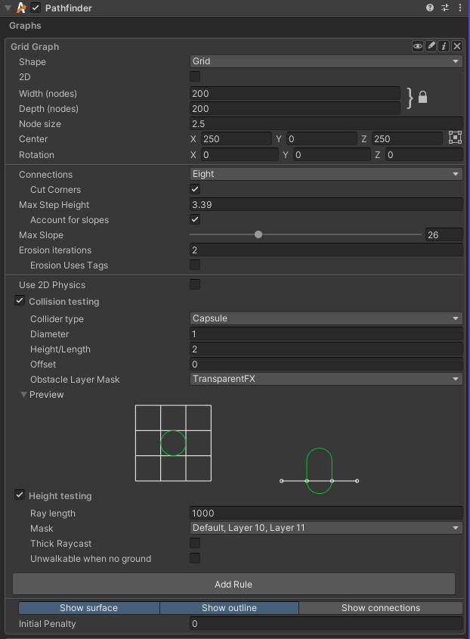The height and width of the screenshot is (639, 470).
Task: Remove Grid Graph with the X icon
Action: pyautogui.click(x=457, y=46)
